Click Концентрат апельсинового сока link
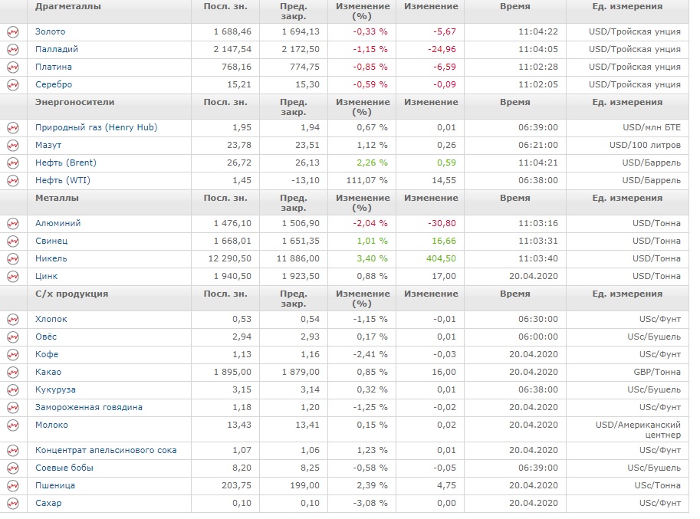 (106, 450)
